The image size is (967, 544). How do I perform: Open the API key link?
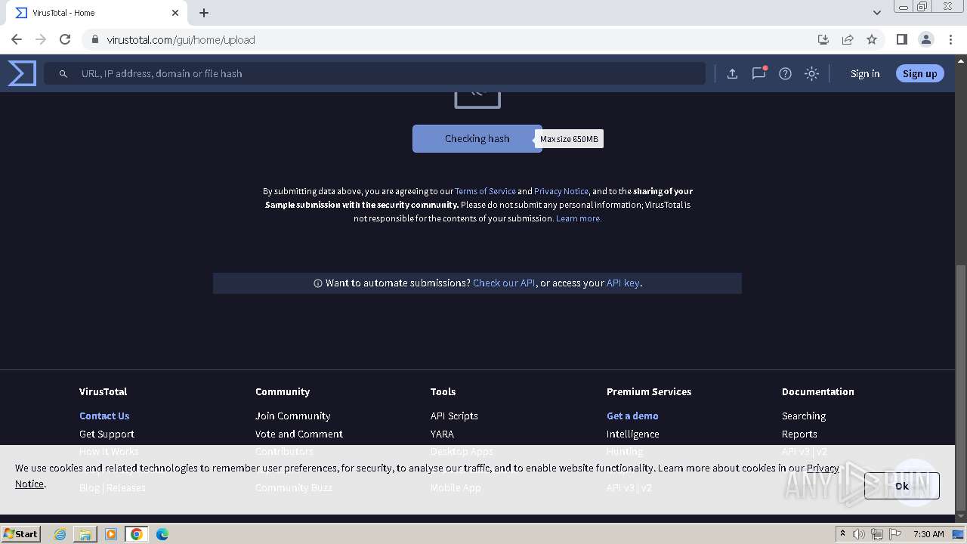[x=623, y=283]
